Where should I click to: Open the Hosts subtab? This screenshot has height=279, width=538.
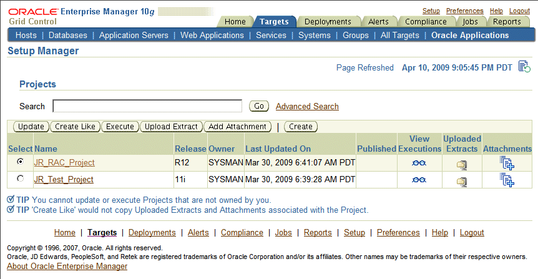tap(26, 36)
